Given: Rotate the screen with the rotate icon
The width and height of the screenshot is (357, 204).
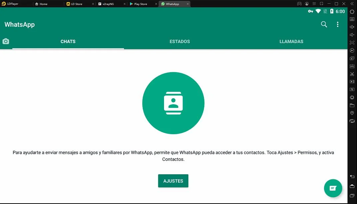Looking at the screenshot, I should 352,121.
